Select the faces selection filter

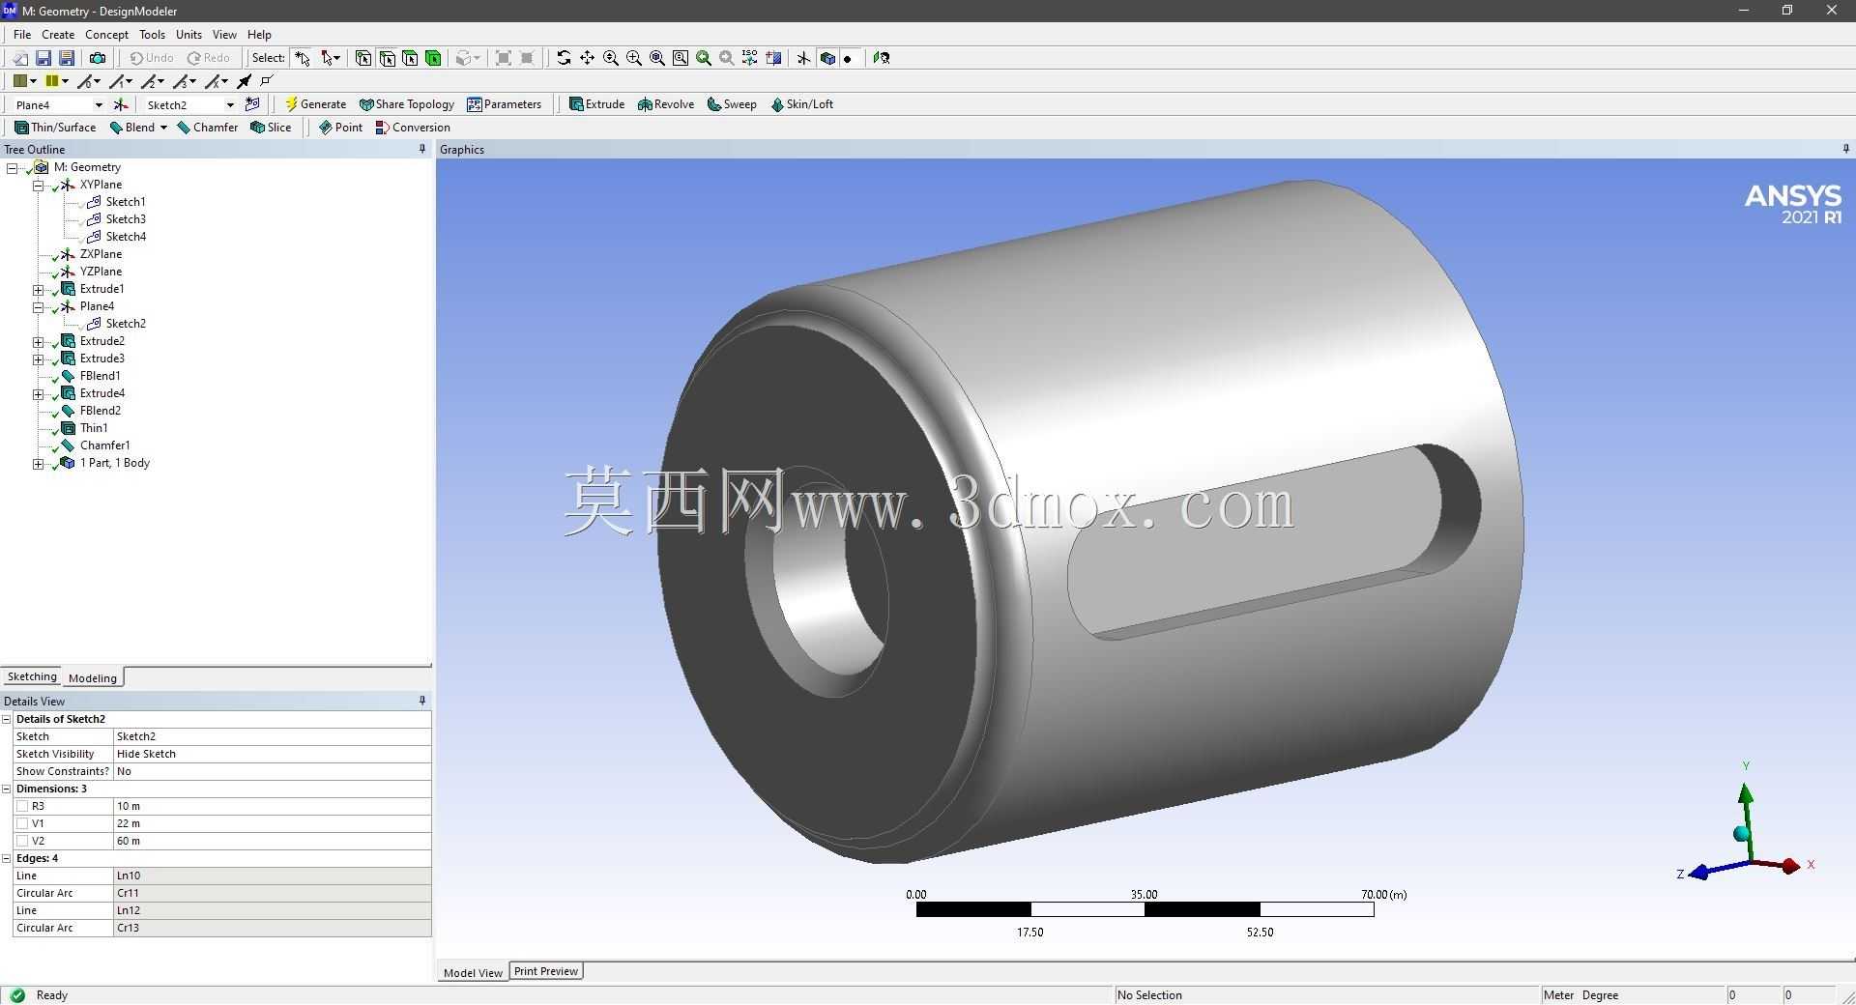(x=410, y=58)
